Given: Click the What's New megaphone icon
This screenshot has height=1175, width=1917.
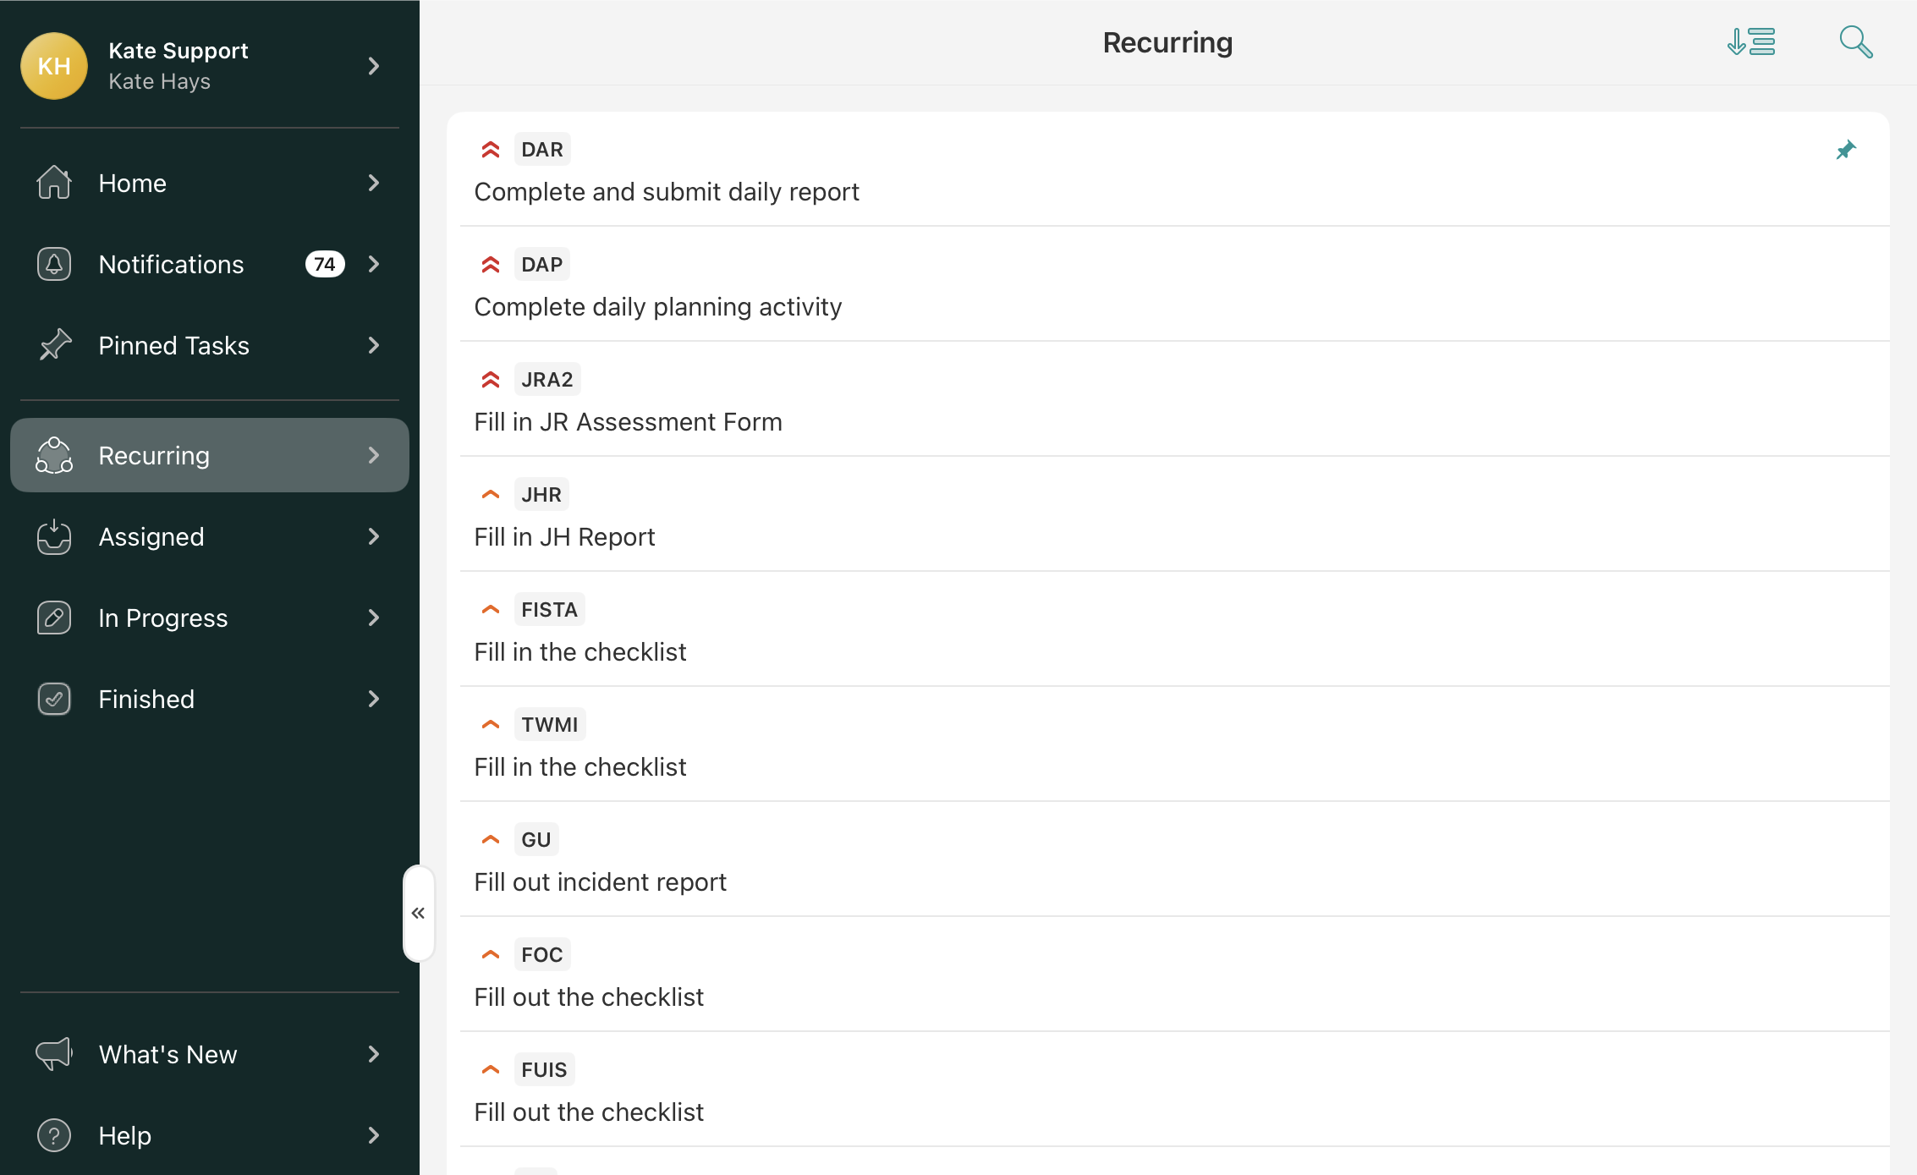Looking at the screenshot, I should click(54, 1054).
